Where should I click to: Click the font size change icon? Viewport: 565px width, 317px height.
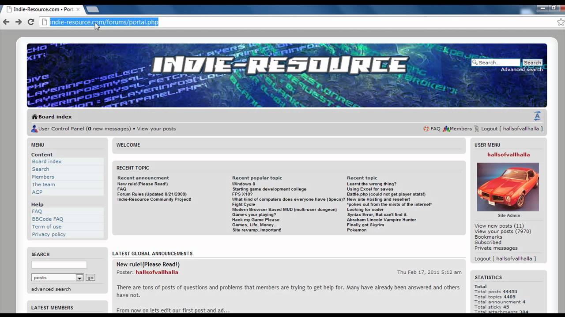pyautogui.click(x=537, y=116)
